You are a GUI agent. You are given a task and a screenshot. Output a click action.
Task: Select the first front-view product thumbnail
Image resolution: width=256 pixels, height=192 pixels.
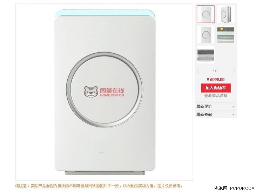click(206, 14)
